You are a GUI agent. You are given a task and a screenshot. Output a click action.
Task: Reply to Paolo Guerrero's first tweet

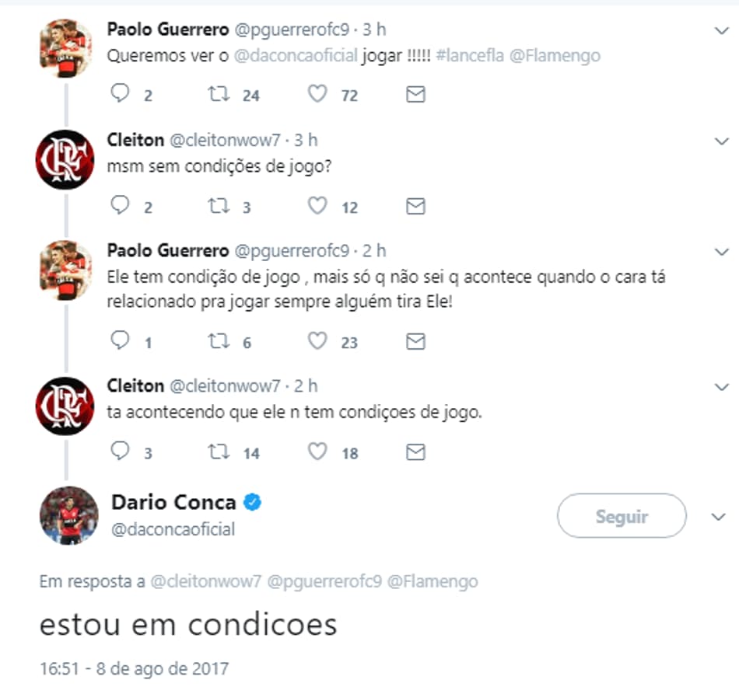click(x=120, y=95)
